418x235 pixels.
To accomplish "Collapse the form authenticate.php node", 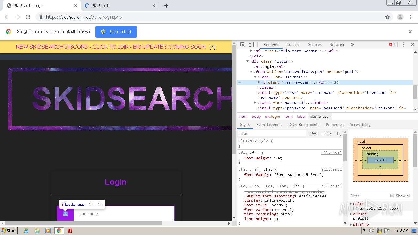I will click(x=251, y=72).
